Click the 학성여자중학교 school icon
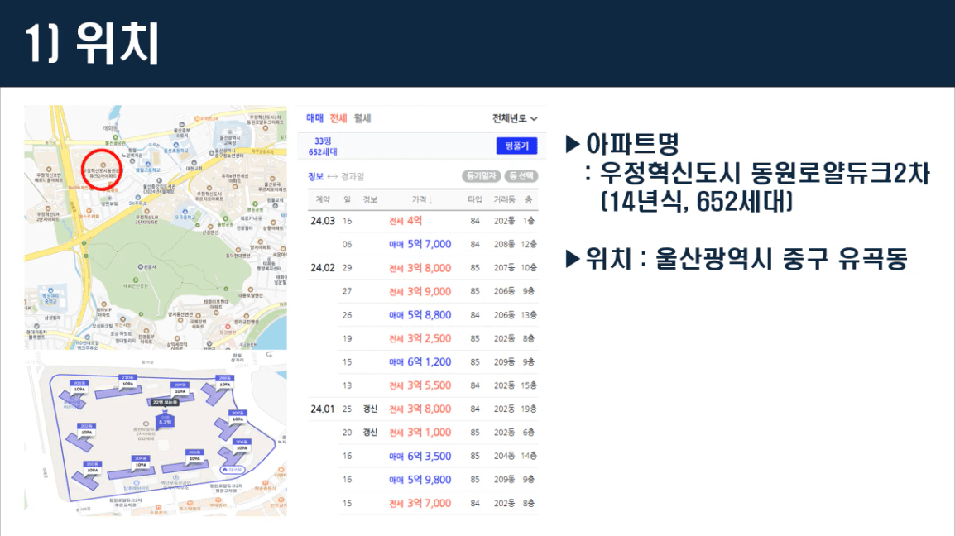Image resolution: width=955 pixels, height=536 pixels. (x=50, y=291)
